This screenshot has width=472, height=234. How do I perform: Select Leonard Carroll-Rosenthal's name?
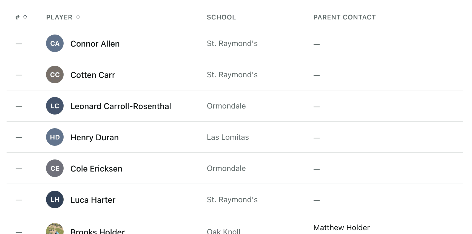point(121,106)
